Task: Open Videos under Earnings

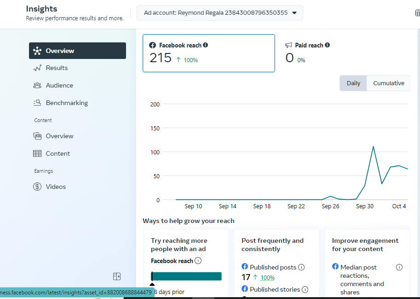Action: [56, 187]
